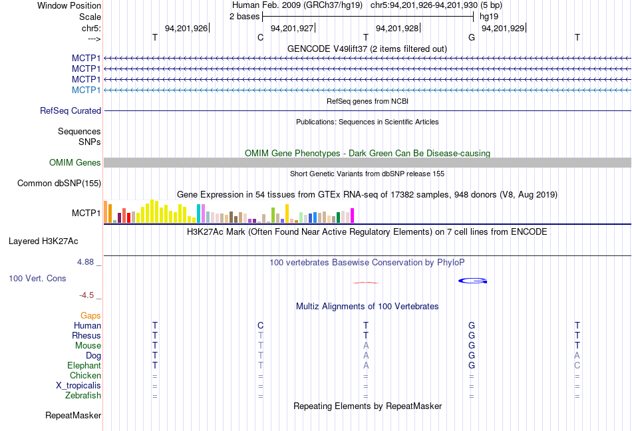Screen dimensions: 632x431
Task: Click the hg19 assembly label on scale
Action: (x=489, y=17)
